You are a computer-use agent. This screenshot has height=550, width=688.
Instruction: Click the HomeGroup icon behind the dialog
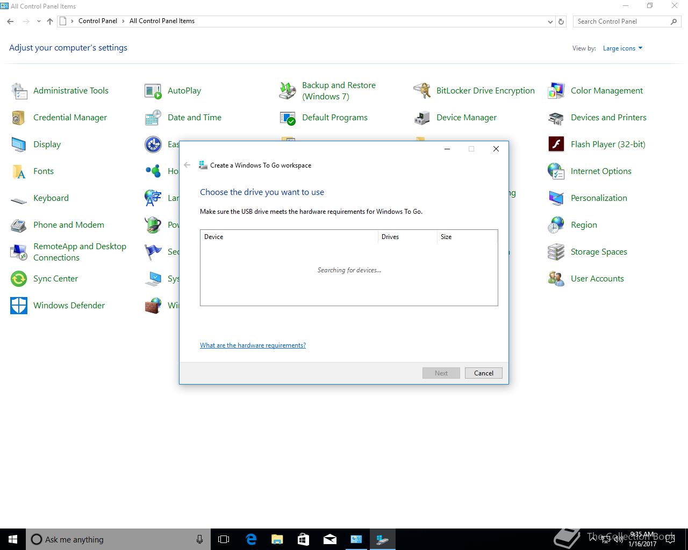click(153, 171)
